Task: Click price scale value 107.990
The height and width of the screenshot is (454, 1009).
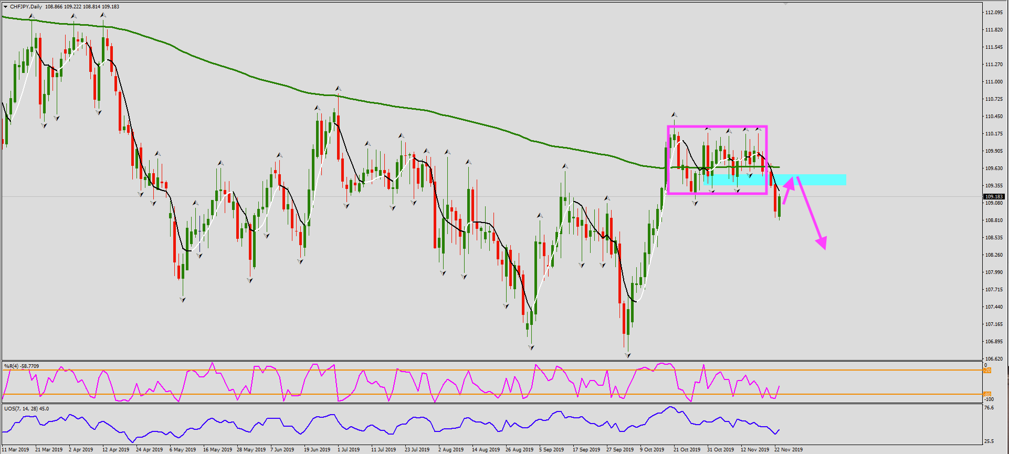Action: tap(994, 272)
